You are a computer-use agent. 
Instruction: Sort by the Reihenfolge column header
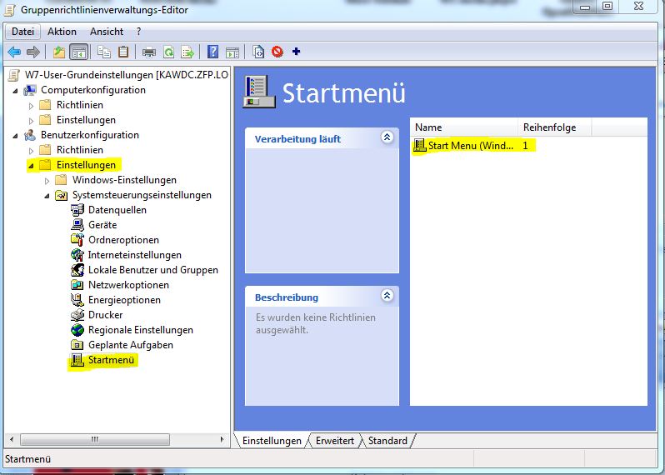[x=554, y=127]
